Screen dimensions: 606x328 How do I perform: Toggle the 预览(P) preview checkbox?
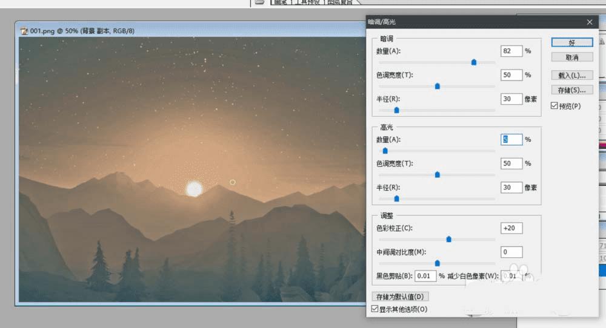(554, 106)
